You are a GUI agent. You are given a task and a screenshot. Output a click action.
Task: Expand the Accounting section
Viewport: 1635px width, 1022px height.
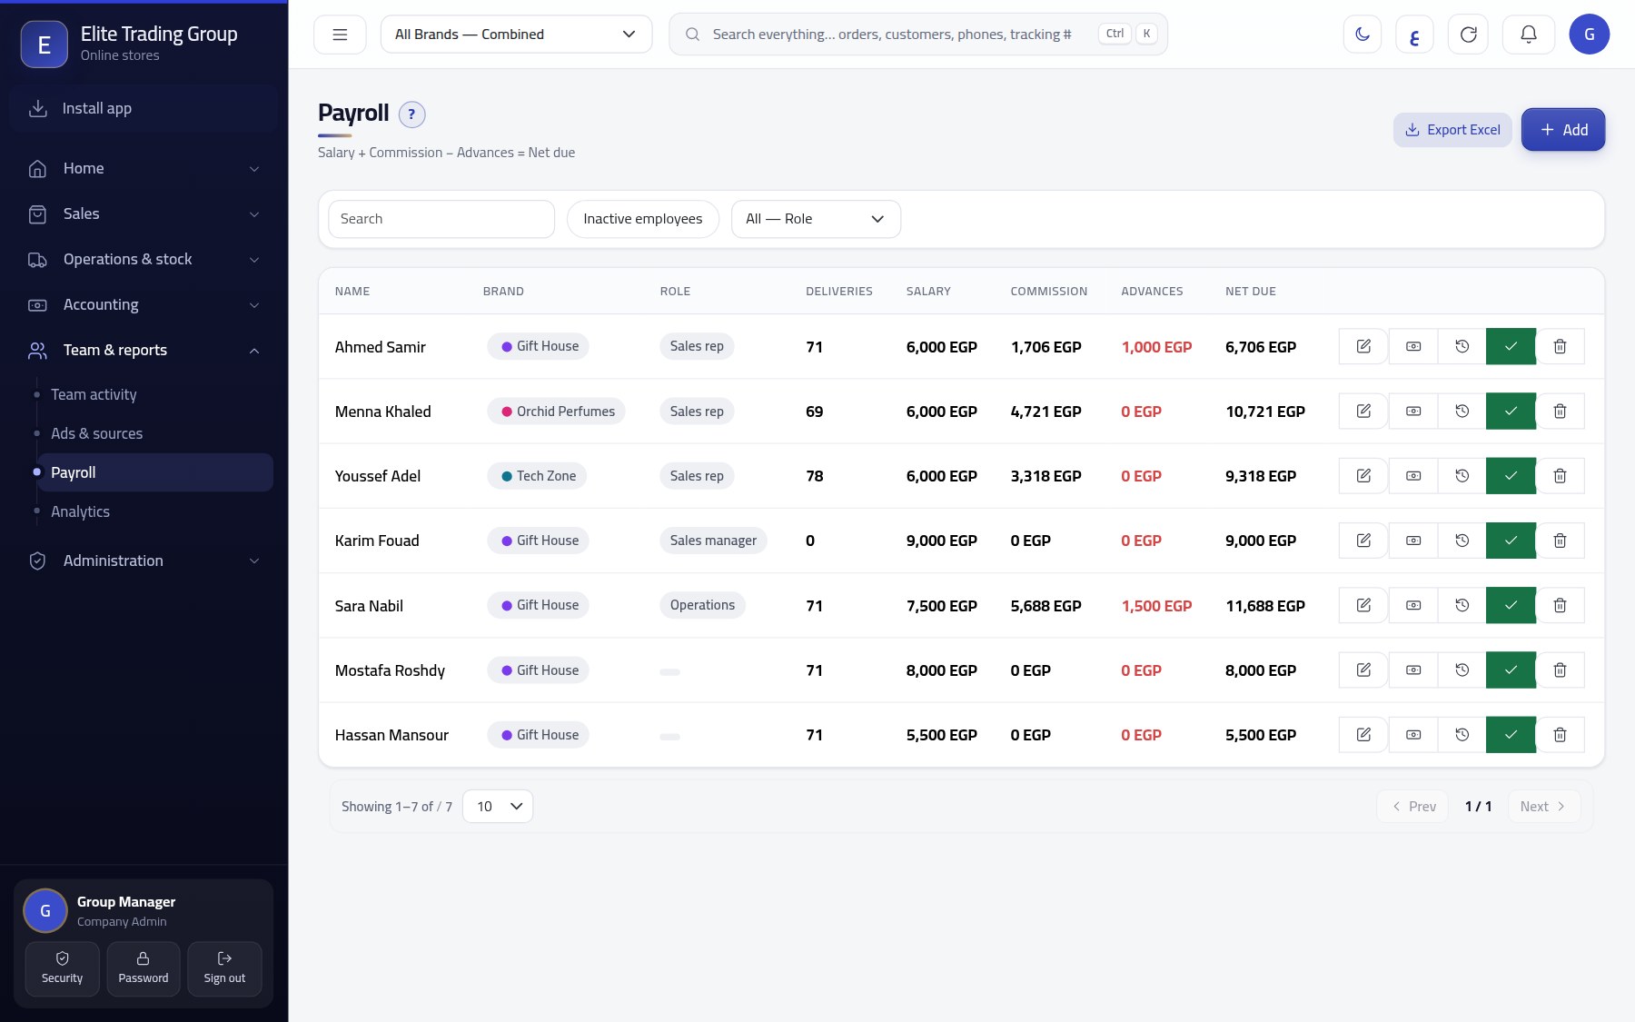tap(144, 304)
